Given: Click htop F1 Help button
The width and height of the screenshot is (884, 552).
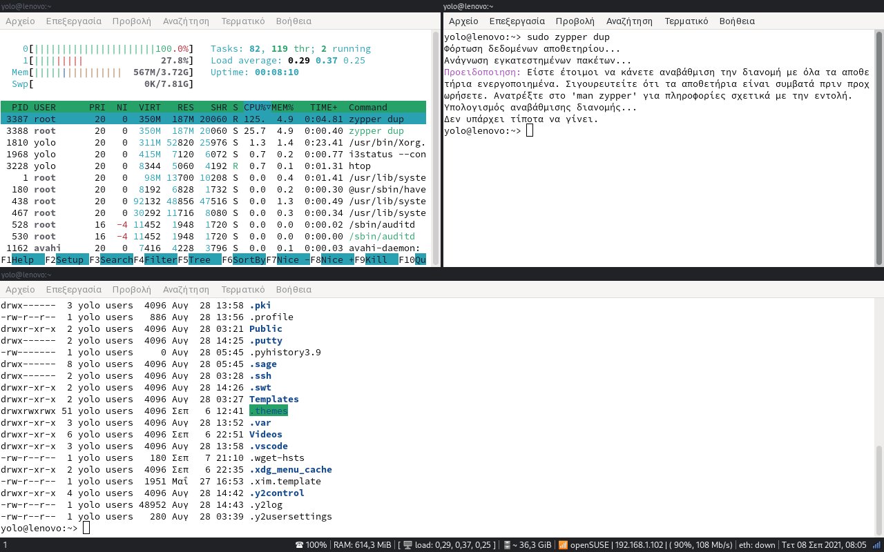Looking at the screenshot, I should [22, 259].
